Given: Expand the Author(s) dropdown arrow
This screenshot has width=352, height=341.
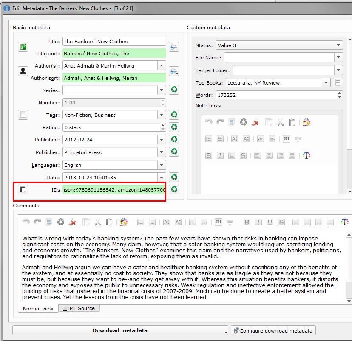Looking at the screenshot, I should pos(162,65).
